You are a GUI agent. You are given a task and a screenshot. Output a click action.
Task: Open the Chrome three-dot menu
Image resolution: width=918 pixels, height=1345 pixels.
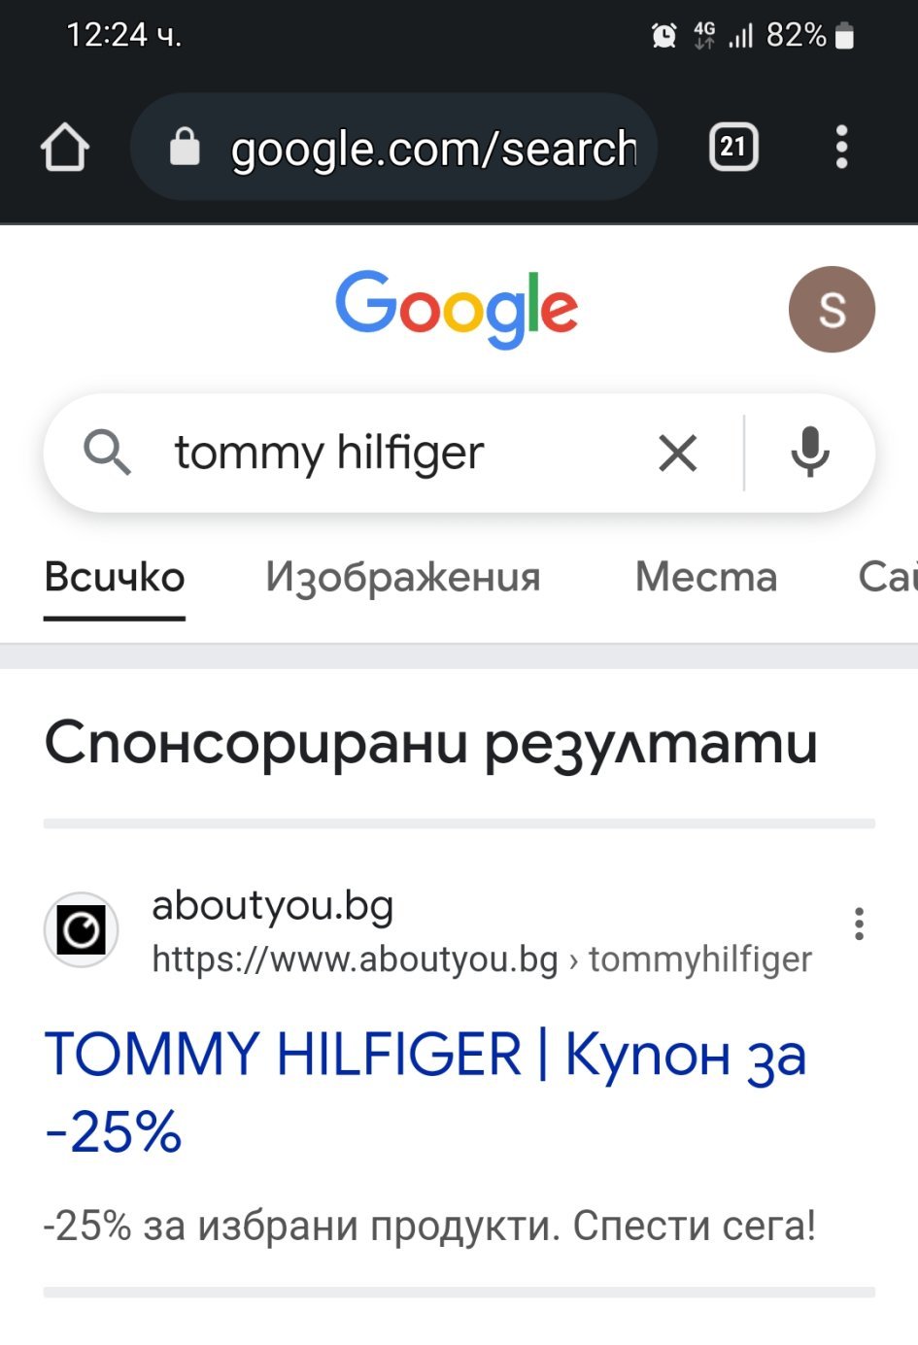(841, 148)
